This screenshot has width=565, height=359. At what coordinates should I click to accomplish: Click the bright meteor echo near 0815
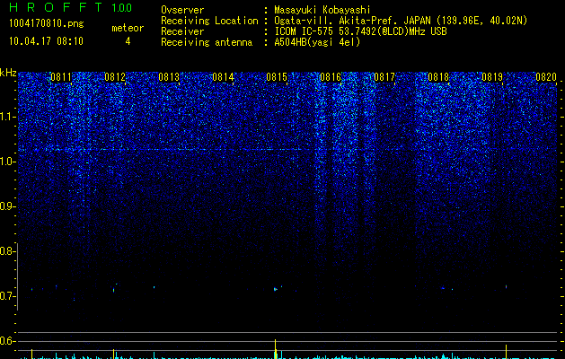coord(275,289)
